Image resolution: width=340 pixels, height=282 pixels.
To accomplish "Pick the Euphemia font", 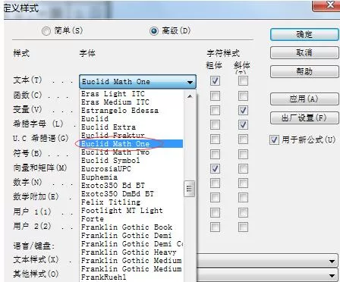I will [131, 177].
